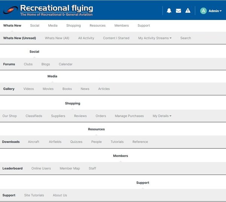Select the Shopping main menu tab

73,26
